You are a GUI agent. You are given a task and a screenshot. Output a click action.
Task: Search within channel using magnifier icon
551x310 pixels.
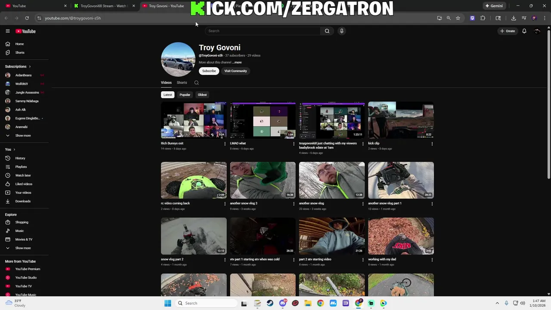coord(197,83)
